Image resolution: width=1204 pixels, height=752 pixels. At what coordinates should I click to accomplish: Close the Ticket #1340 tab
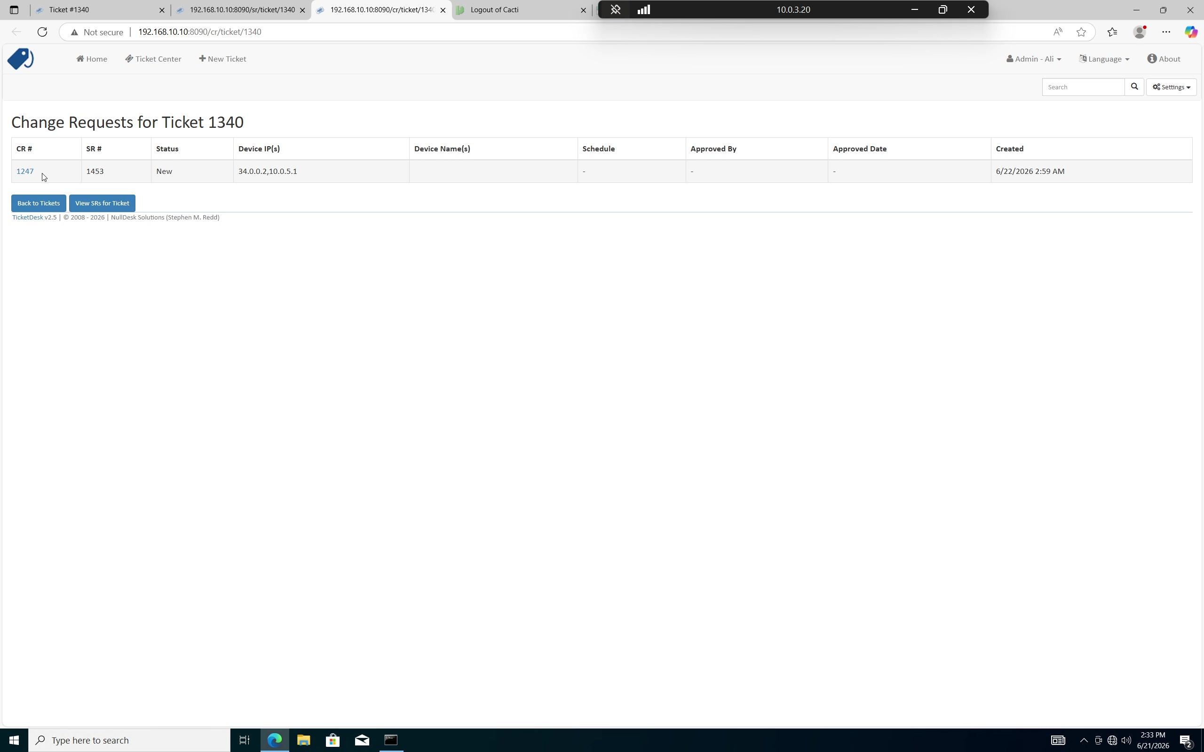[x=162, y=10]
